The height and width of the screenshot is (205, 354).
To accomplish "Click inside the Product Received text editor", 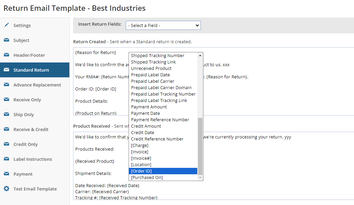I will pos(271,162).
